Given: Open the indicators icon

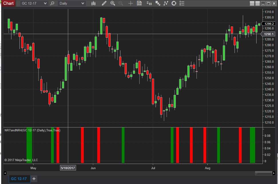Looking at the screenshot, I should 166,3.
